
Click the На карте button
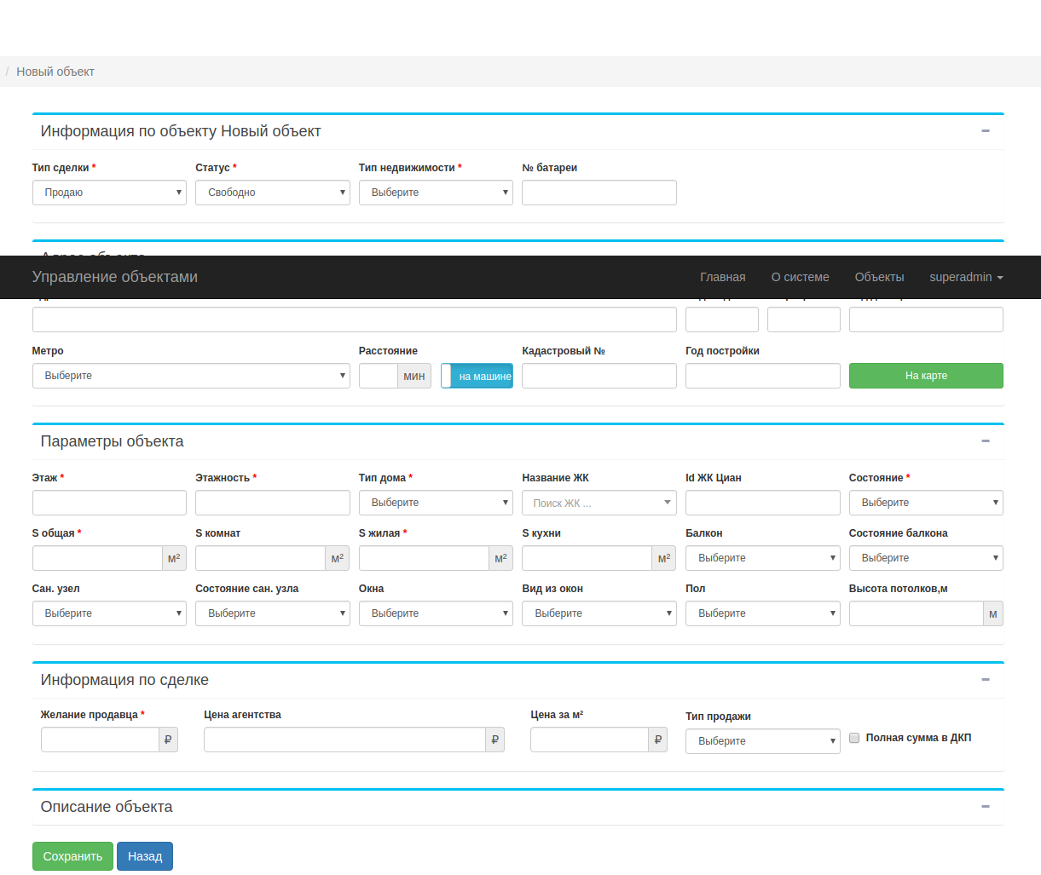(x=926, y=376)
